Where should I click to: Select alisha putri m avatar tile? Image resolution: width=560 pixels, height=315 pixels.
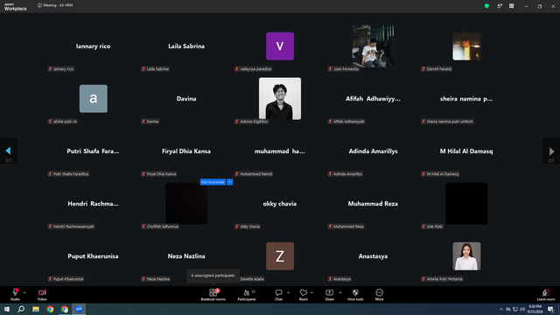tap(94, 99)
